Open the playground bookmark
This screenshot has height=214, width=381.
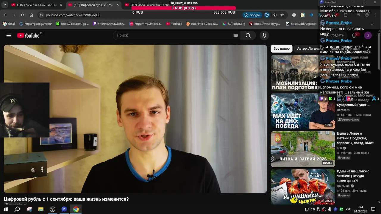point(265,24)
